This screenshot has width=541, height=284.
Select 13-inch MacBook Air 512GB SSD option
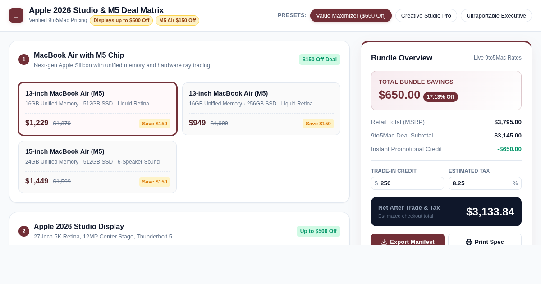[97, 109]
